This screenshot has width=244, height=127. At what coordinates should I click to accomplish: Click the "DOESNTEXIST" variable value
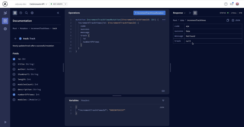[x=117, y=110]
